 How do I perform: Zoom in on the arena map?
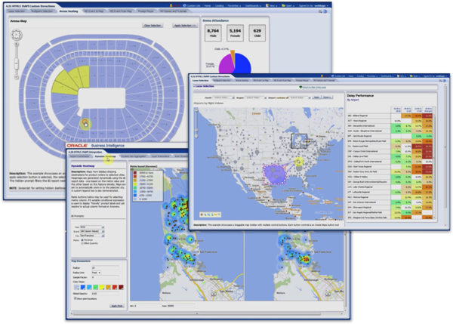[x=17, y=45]
